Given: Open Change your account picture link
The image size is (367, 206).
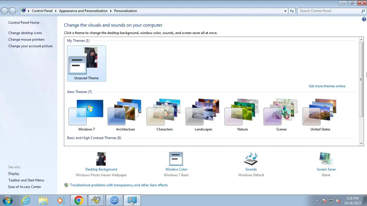Looking at the screenshot, I should (x=30, y=46).
